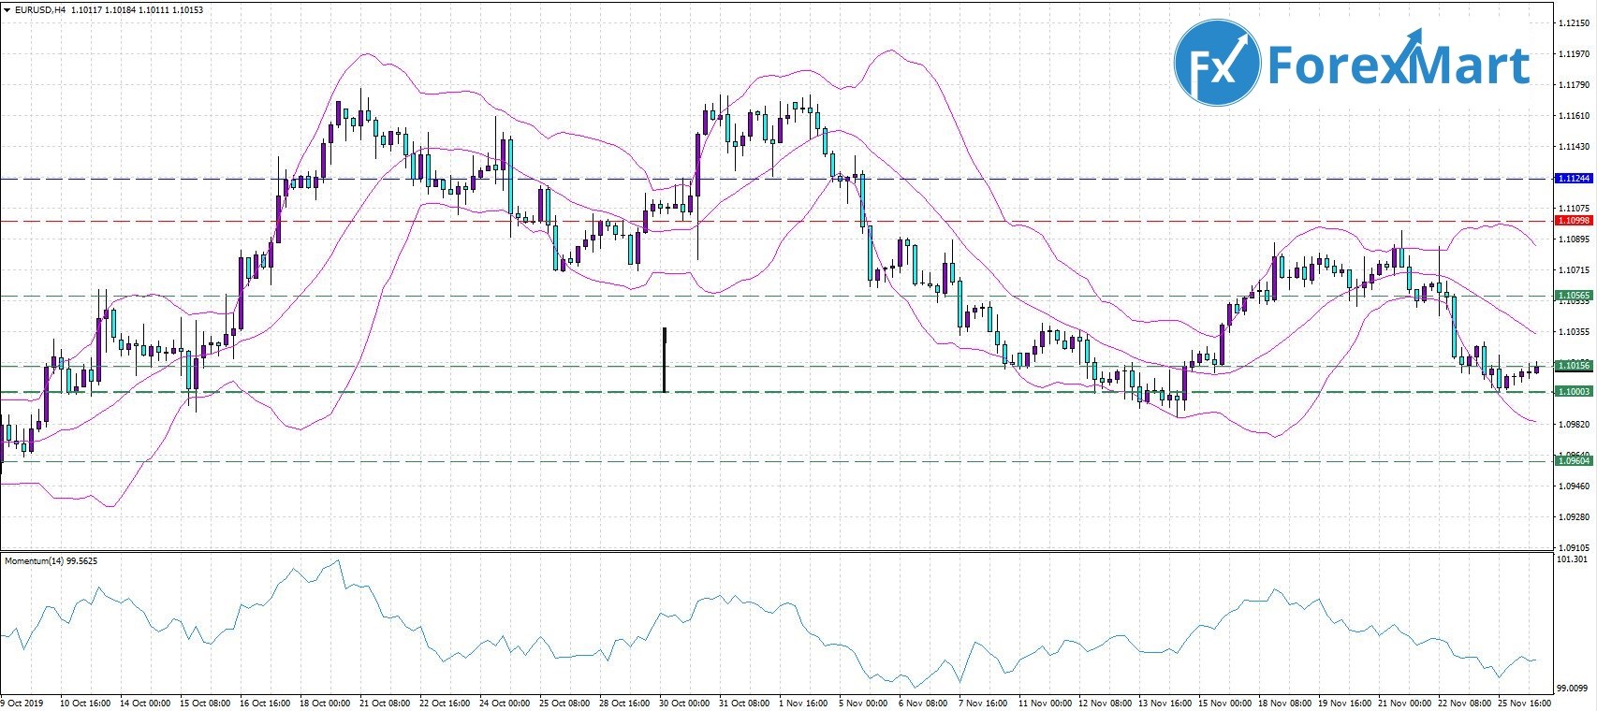This screenshot has width=1597, height=711.
Task: Click the 1.12150 price axis label
Action: (1573, 23)
